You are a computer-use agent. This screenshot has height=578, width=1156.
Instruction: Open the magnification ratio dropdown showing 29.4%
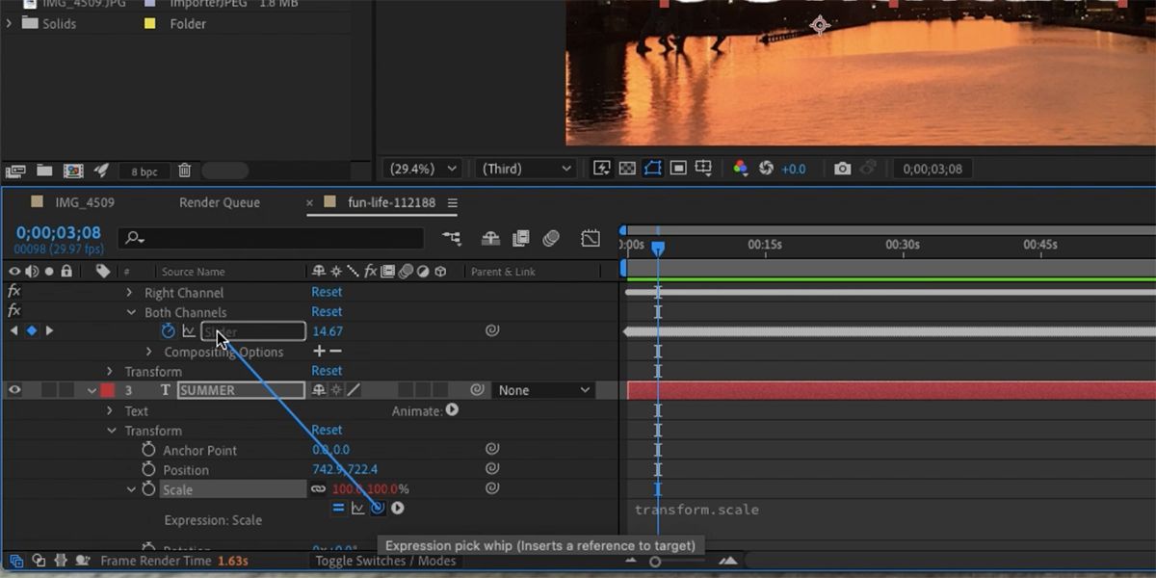click(421, 168)
